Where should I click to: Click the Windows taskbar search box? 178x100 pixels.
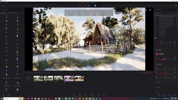(13, 99)
